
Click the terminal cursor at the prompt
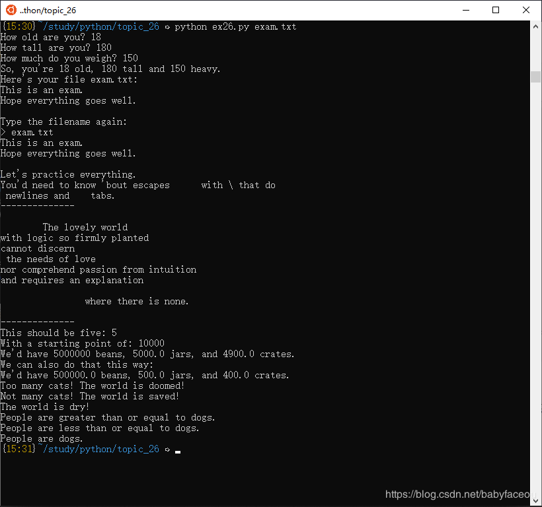[x=178, y=452]
